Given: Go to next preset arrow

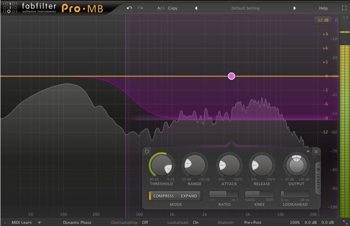Looking at the screenshot, I should tap(294, 8).
